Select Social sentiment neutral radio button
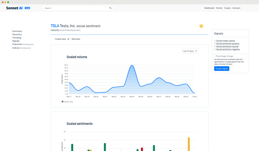This screenshot has height=151, width=259. click(215, 46)
